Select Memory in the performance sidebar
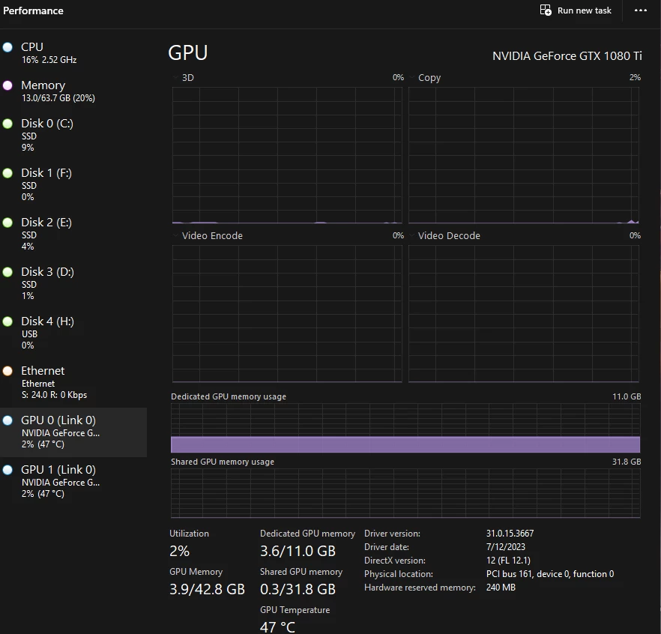 (x=73, y=91)
